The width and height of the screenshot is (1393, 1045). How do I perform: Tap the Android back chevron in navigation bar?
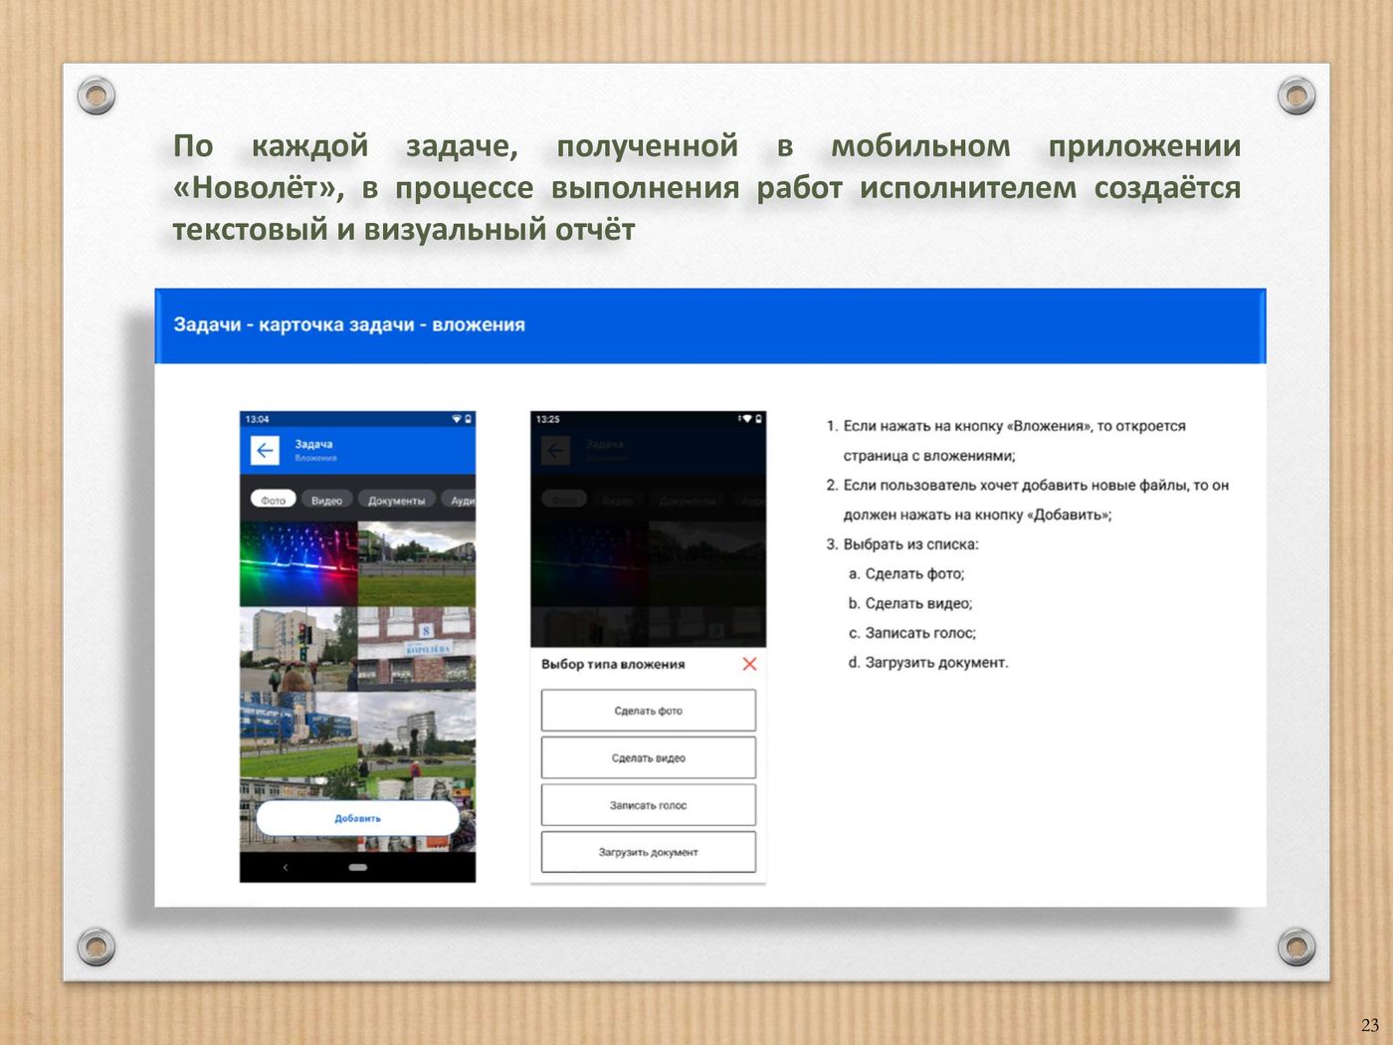click(286, 868)
